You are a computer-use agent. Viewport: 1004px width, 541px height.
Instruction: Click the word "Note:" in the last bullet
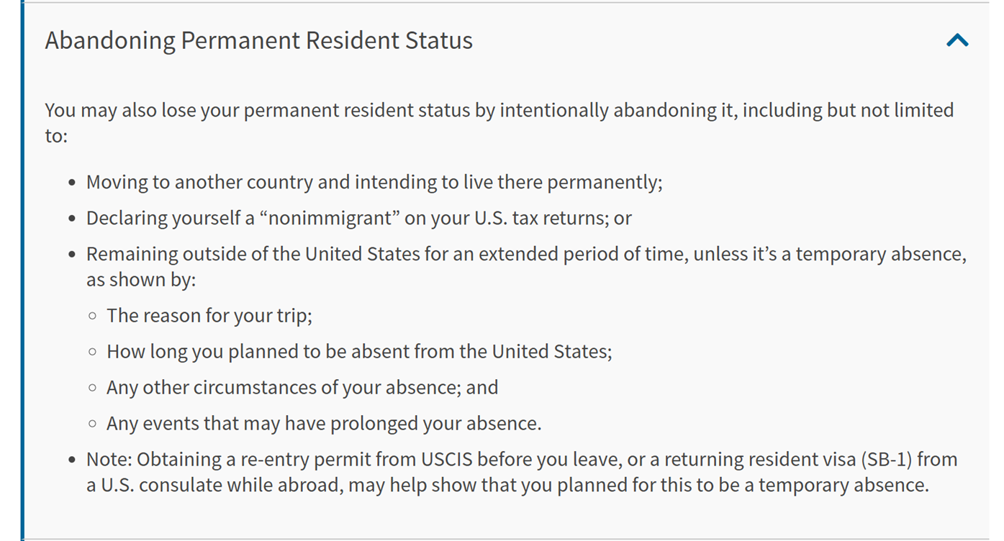[x=109, y=459]
